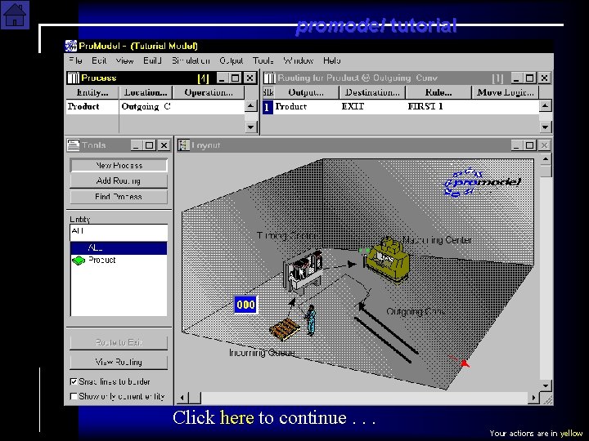Click the View Routing button
Viewport: 589px width, 441px height.
pyautogui.click(x=119, y=363)
